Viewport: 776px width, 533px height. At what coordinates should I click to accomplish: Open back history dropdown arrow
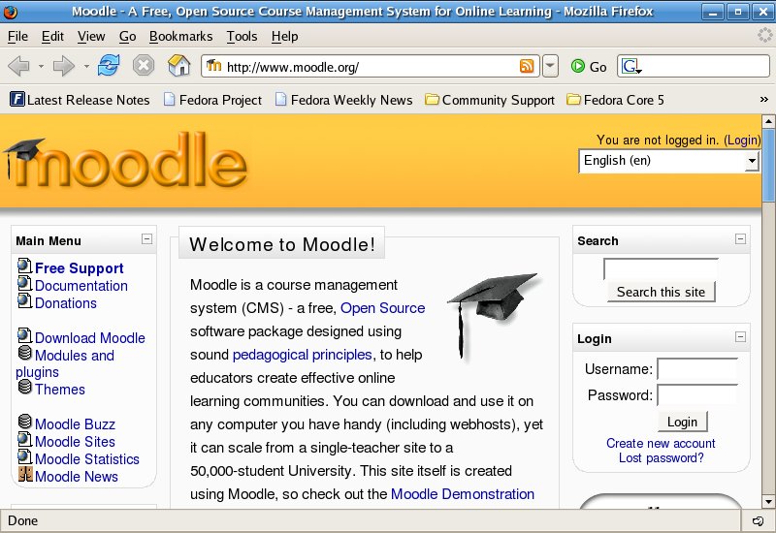(x=41, y=66)
